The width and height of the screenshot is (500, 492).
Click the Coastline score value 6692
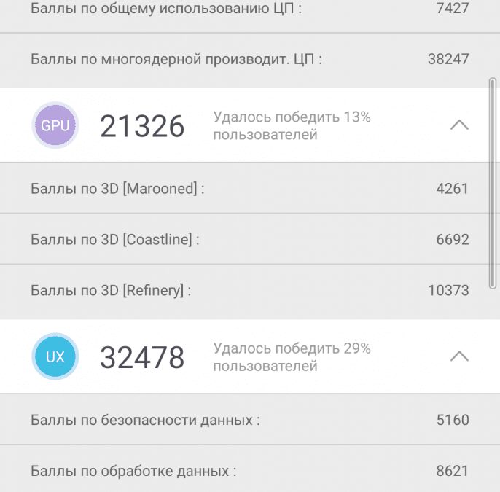[453, 240]
